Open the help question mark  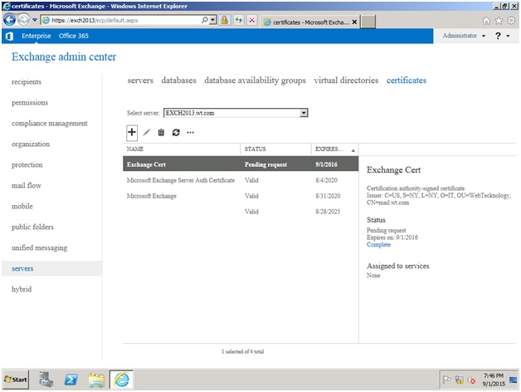pos(498,36)
